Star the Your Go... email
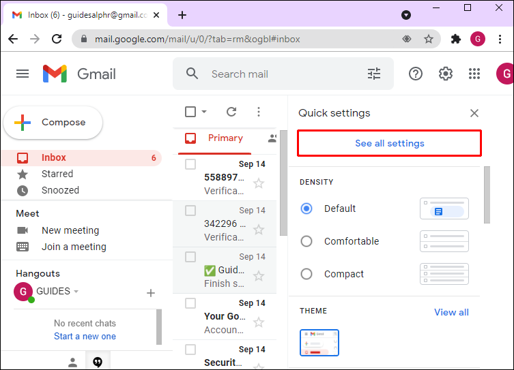 pos(259,322)
